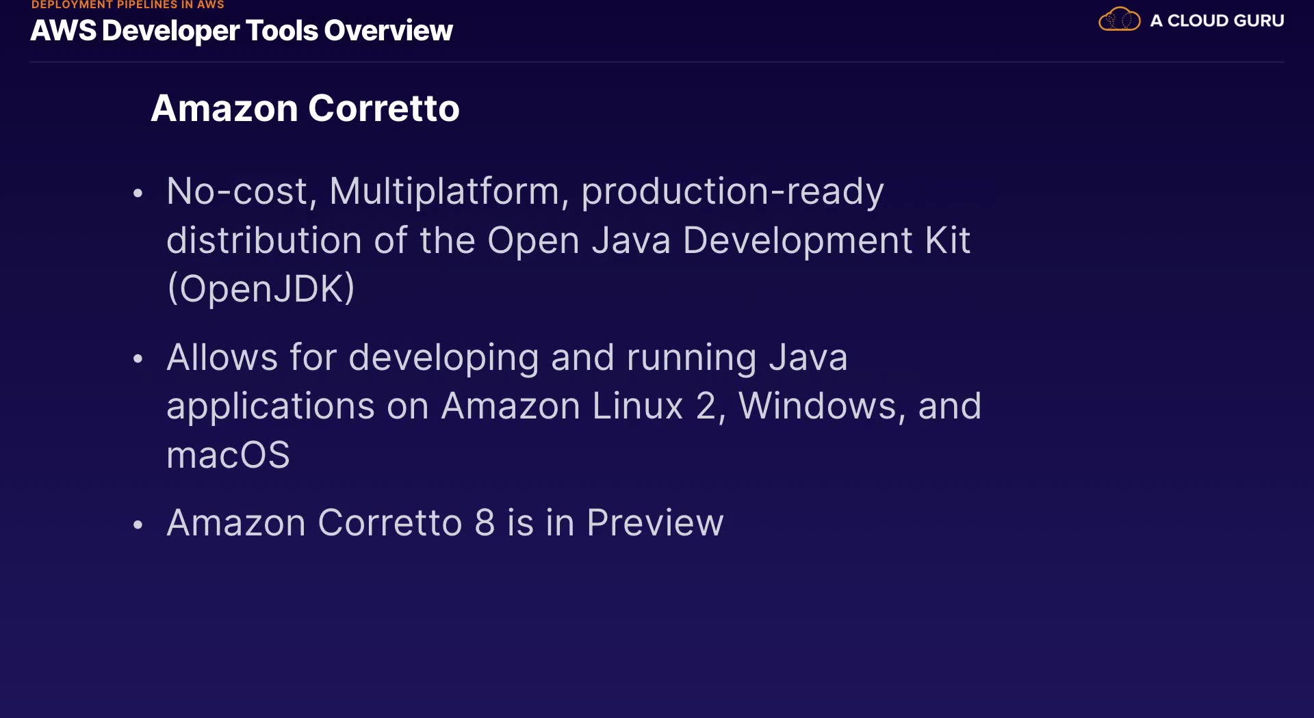
Task: Click the word 'macOS'
Action: [x=229, y=455]
